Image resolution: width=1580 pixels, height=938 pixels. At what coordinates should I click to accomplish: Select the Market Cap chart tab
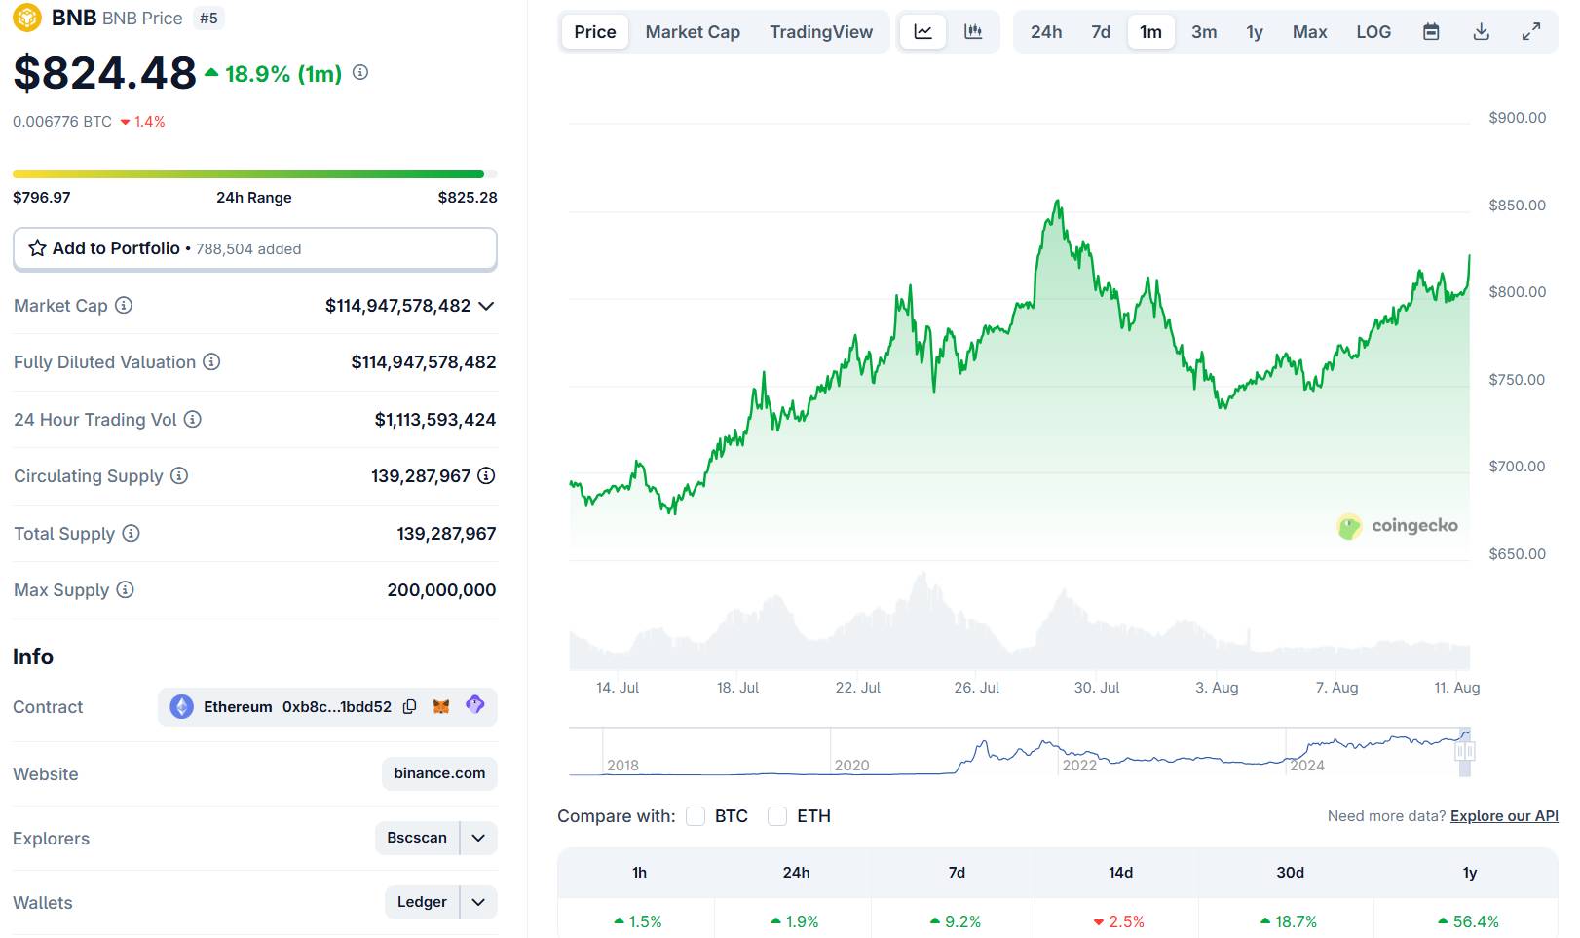693,32
